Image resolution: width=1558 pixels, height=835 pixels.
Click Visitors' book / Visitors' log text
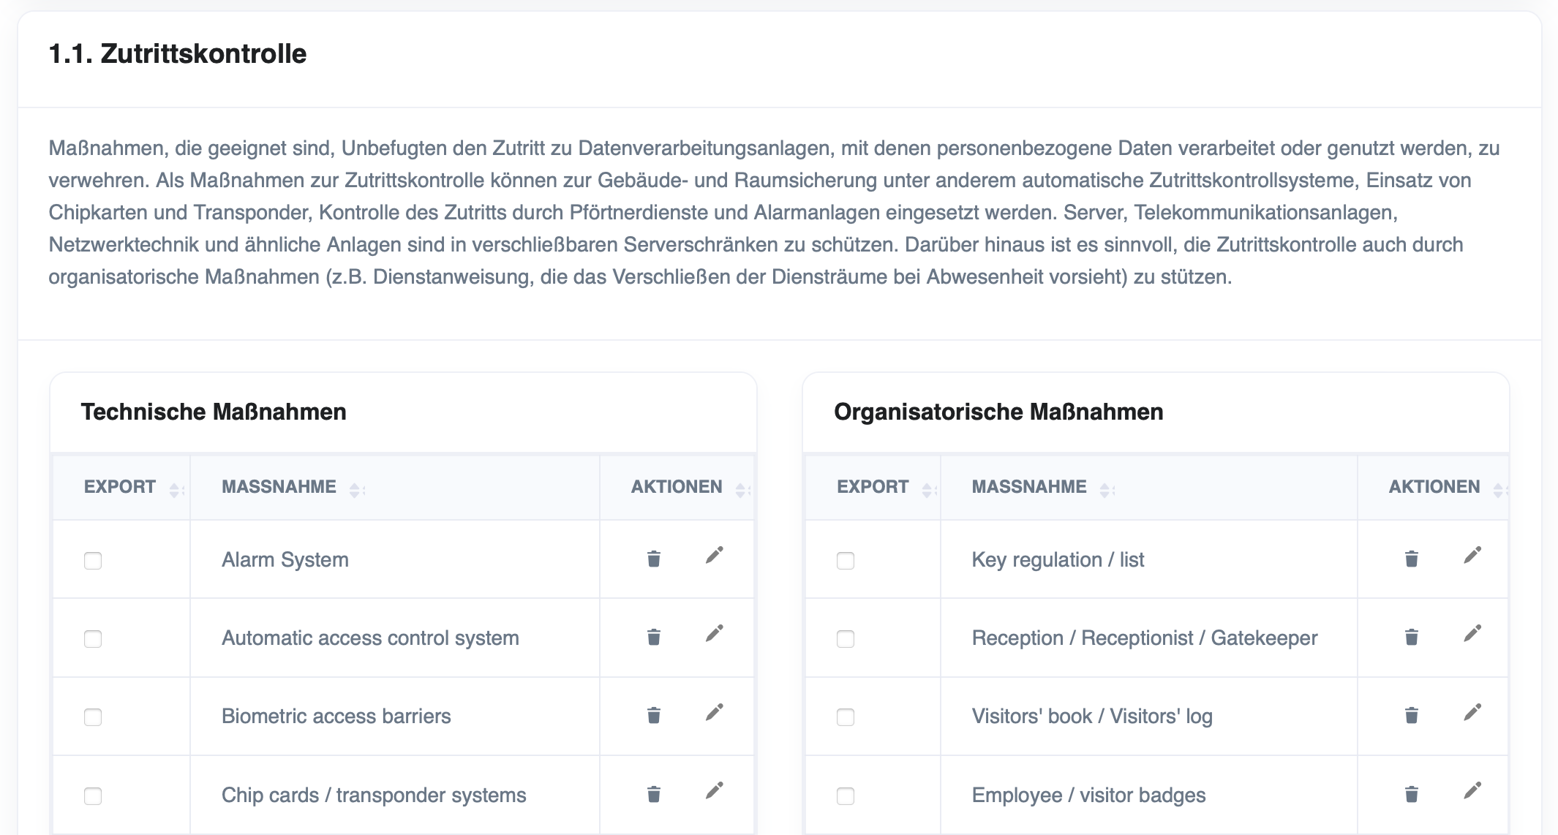(1092, 717)
